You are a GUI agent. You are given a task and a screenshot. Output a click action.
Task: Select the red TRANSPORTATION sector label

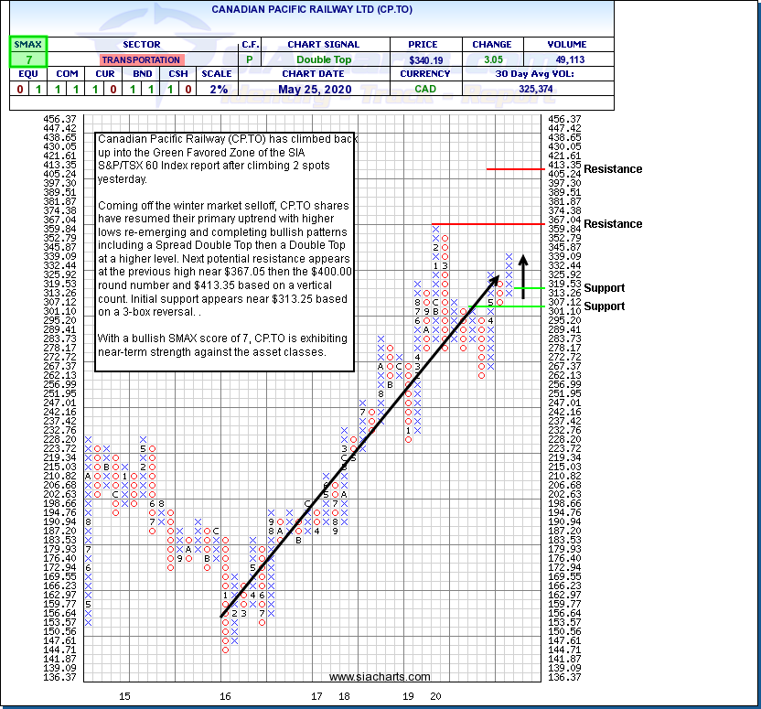142,59
